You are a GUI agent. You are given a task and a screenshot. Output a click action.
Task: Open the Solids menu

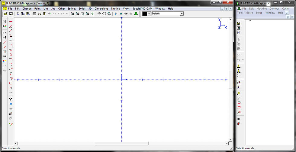(82, 9)
